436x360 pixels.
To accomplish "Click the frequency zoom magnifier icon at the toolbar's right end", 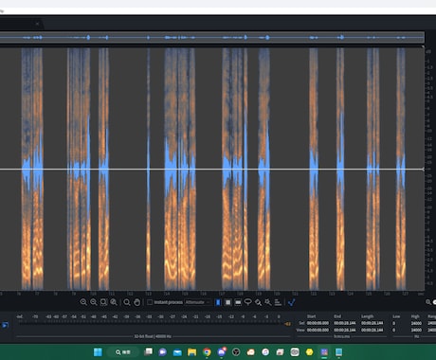I will click(x=428, y=302).
